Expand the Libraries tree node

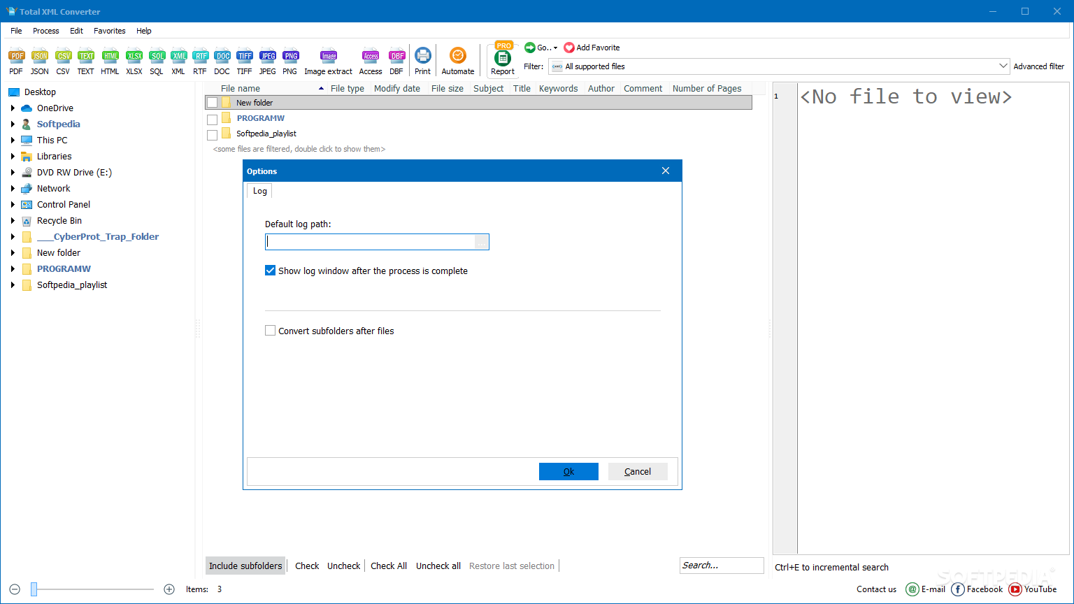point(13,157)
